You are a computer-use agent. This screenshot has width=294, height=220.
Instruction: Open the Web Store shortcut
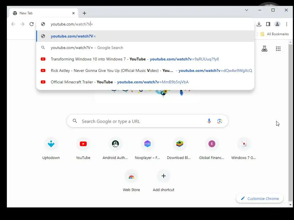[x=131, y=181]
